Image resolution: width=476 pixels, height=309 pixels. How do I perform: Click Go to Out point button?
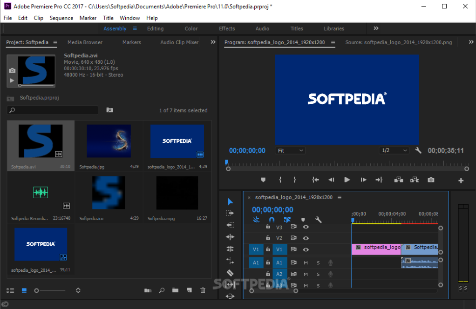click(x=379, y=180)
